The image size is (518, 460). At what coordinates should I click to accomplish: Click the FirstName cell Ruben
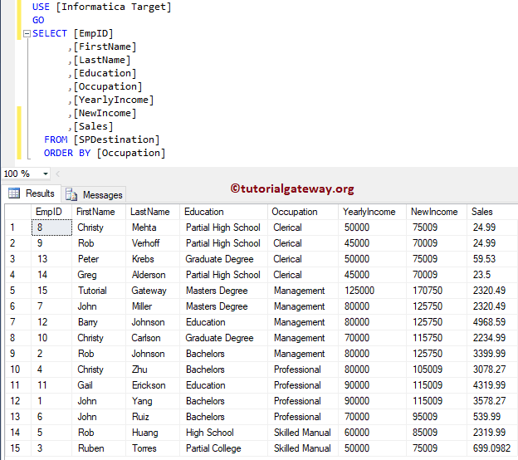tap(99, 448)
